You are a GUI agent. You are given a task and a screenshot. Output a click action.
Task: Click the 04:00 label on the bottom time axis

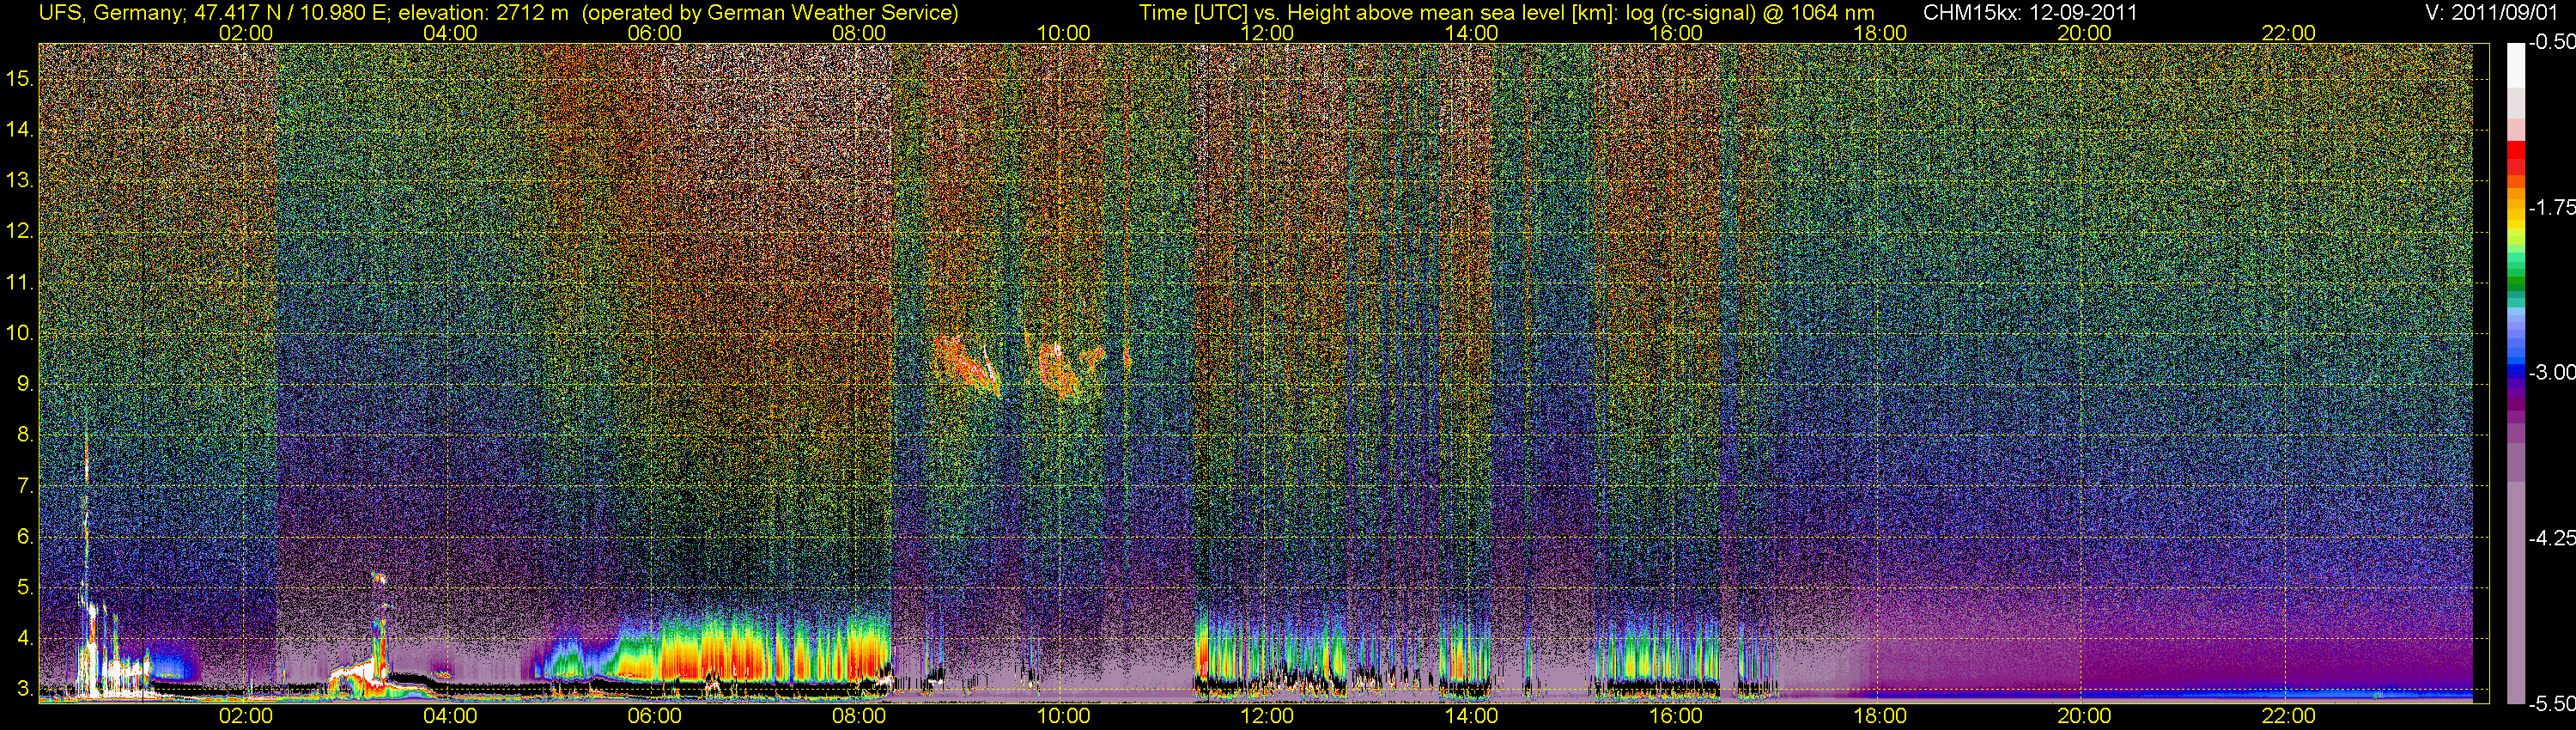(450, 716)
